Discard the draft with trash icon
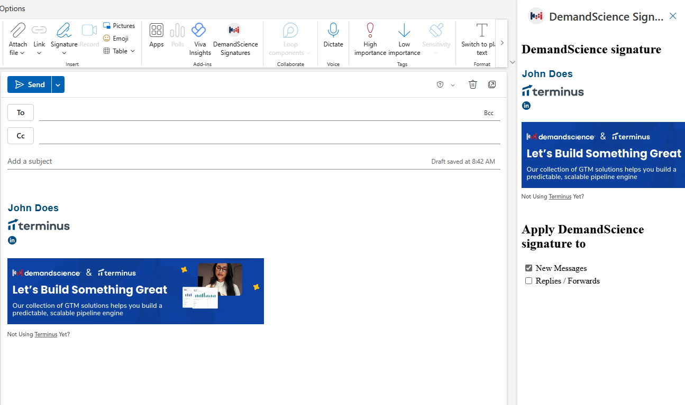Viewport: 685px width, 405px height. 473,84
